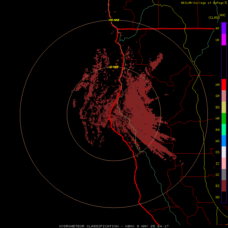Viewport: 228px width, 228px height.
Task: Click the "DS" legend label
Action: [218, 152]
